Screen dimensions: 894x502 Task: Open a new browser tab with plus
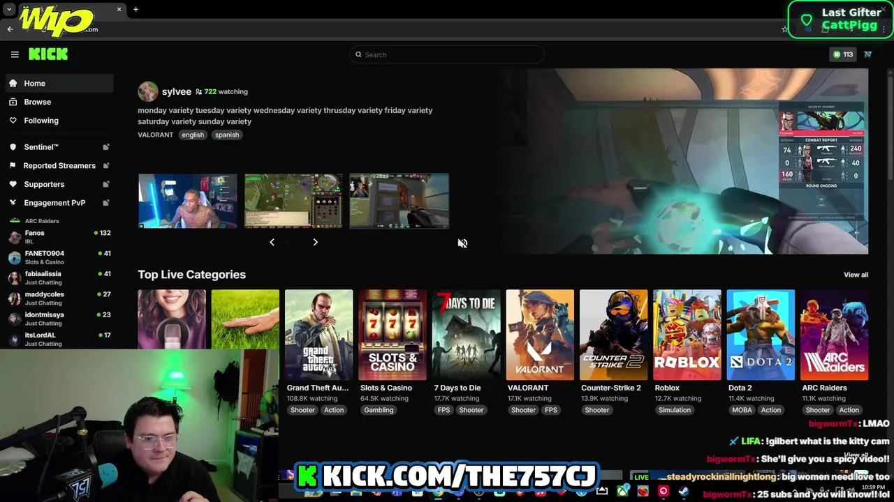coord(135,9)
